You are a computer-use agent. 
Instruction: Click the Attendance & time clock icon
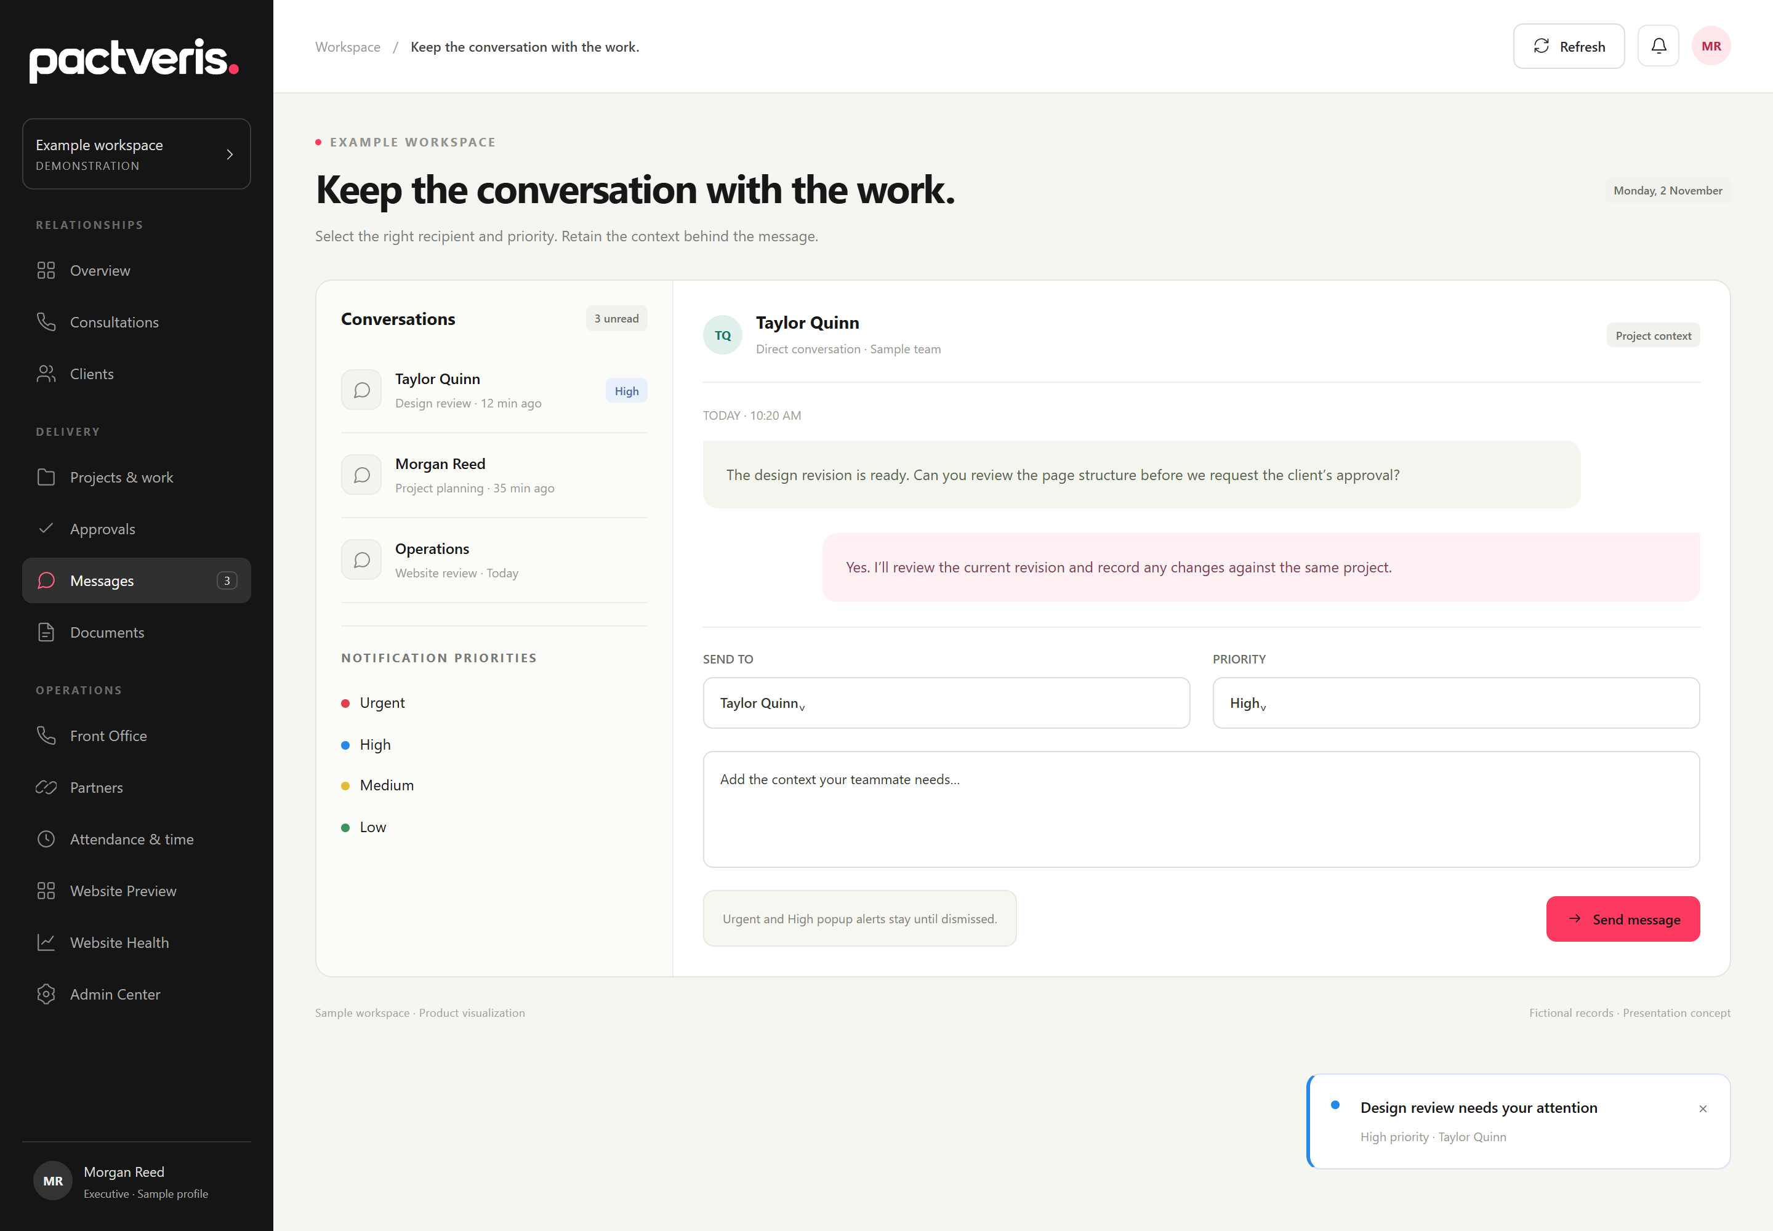click(x=46, y=839)
